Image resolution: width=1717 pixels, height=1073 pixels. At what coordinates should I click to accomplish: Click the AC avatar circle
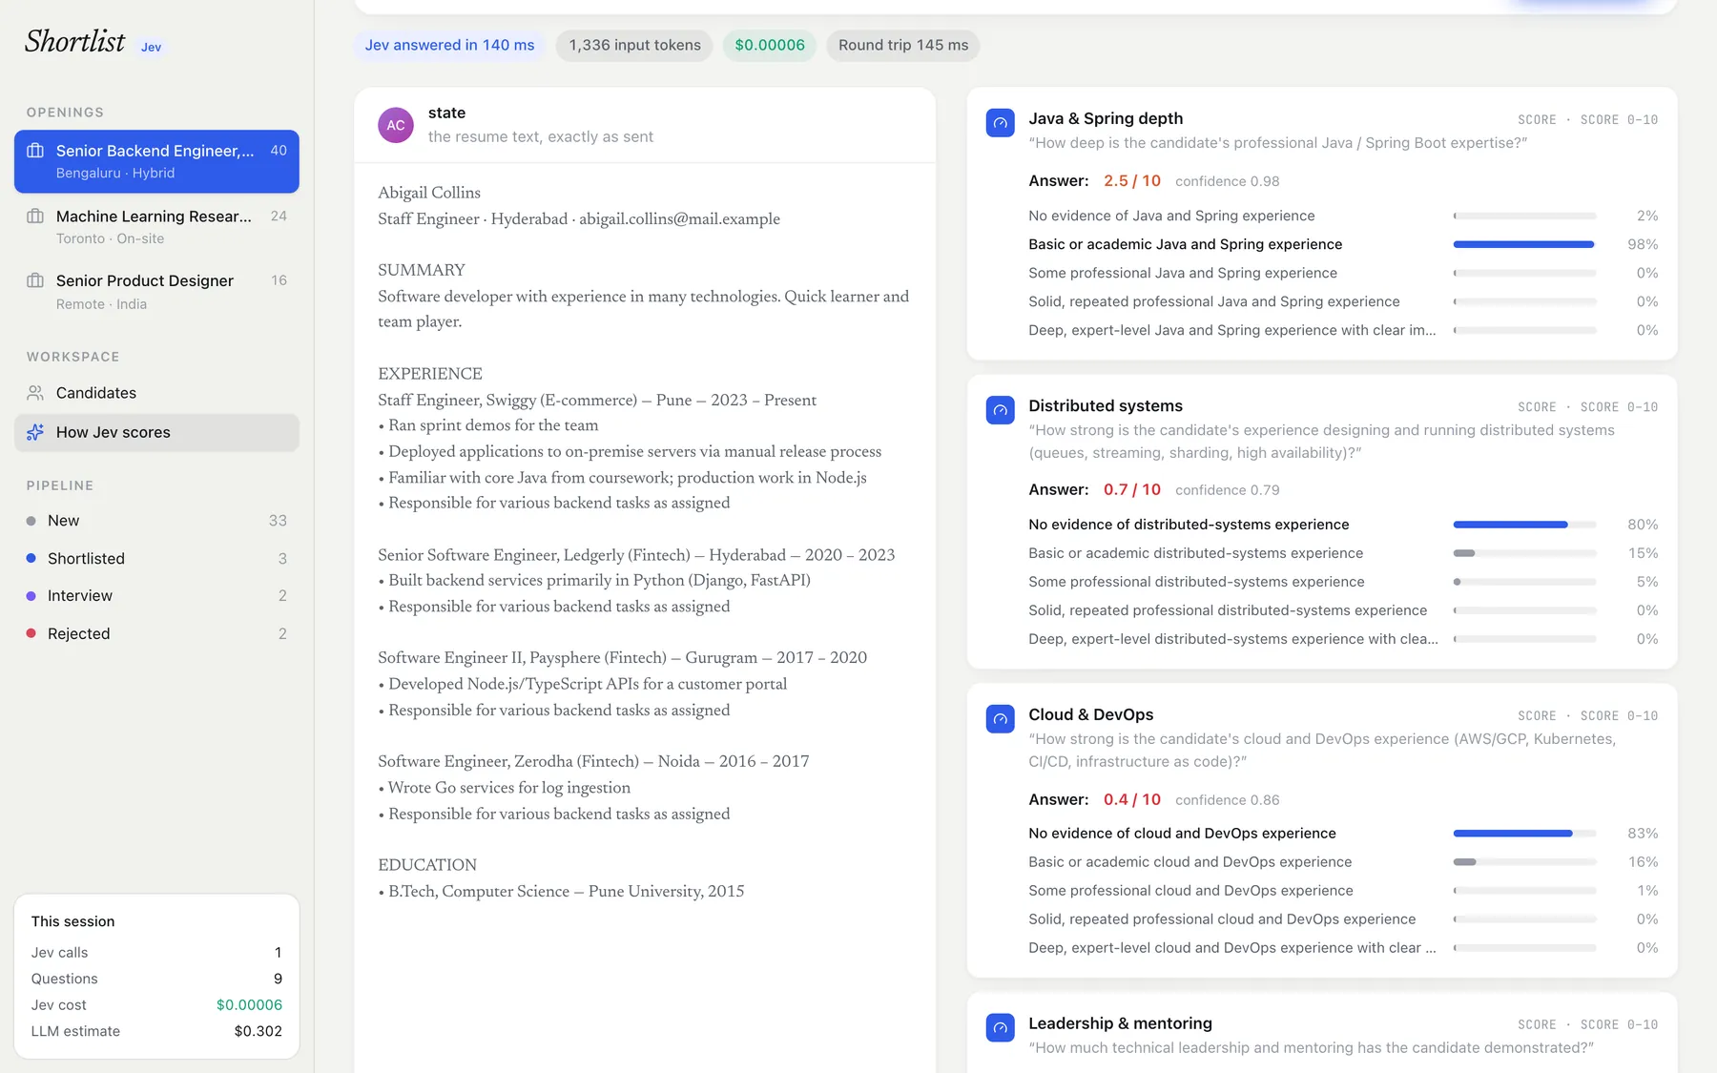pyautogui.click(x=396, y=125)
